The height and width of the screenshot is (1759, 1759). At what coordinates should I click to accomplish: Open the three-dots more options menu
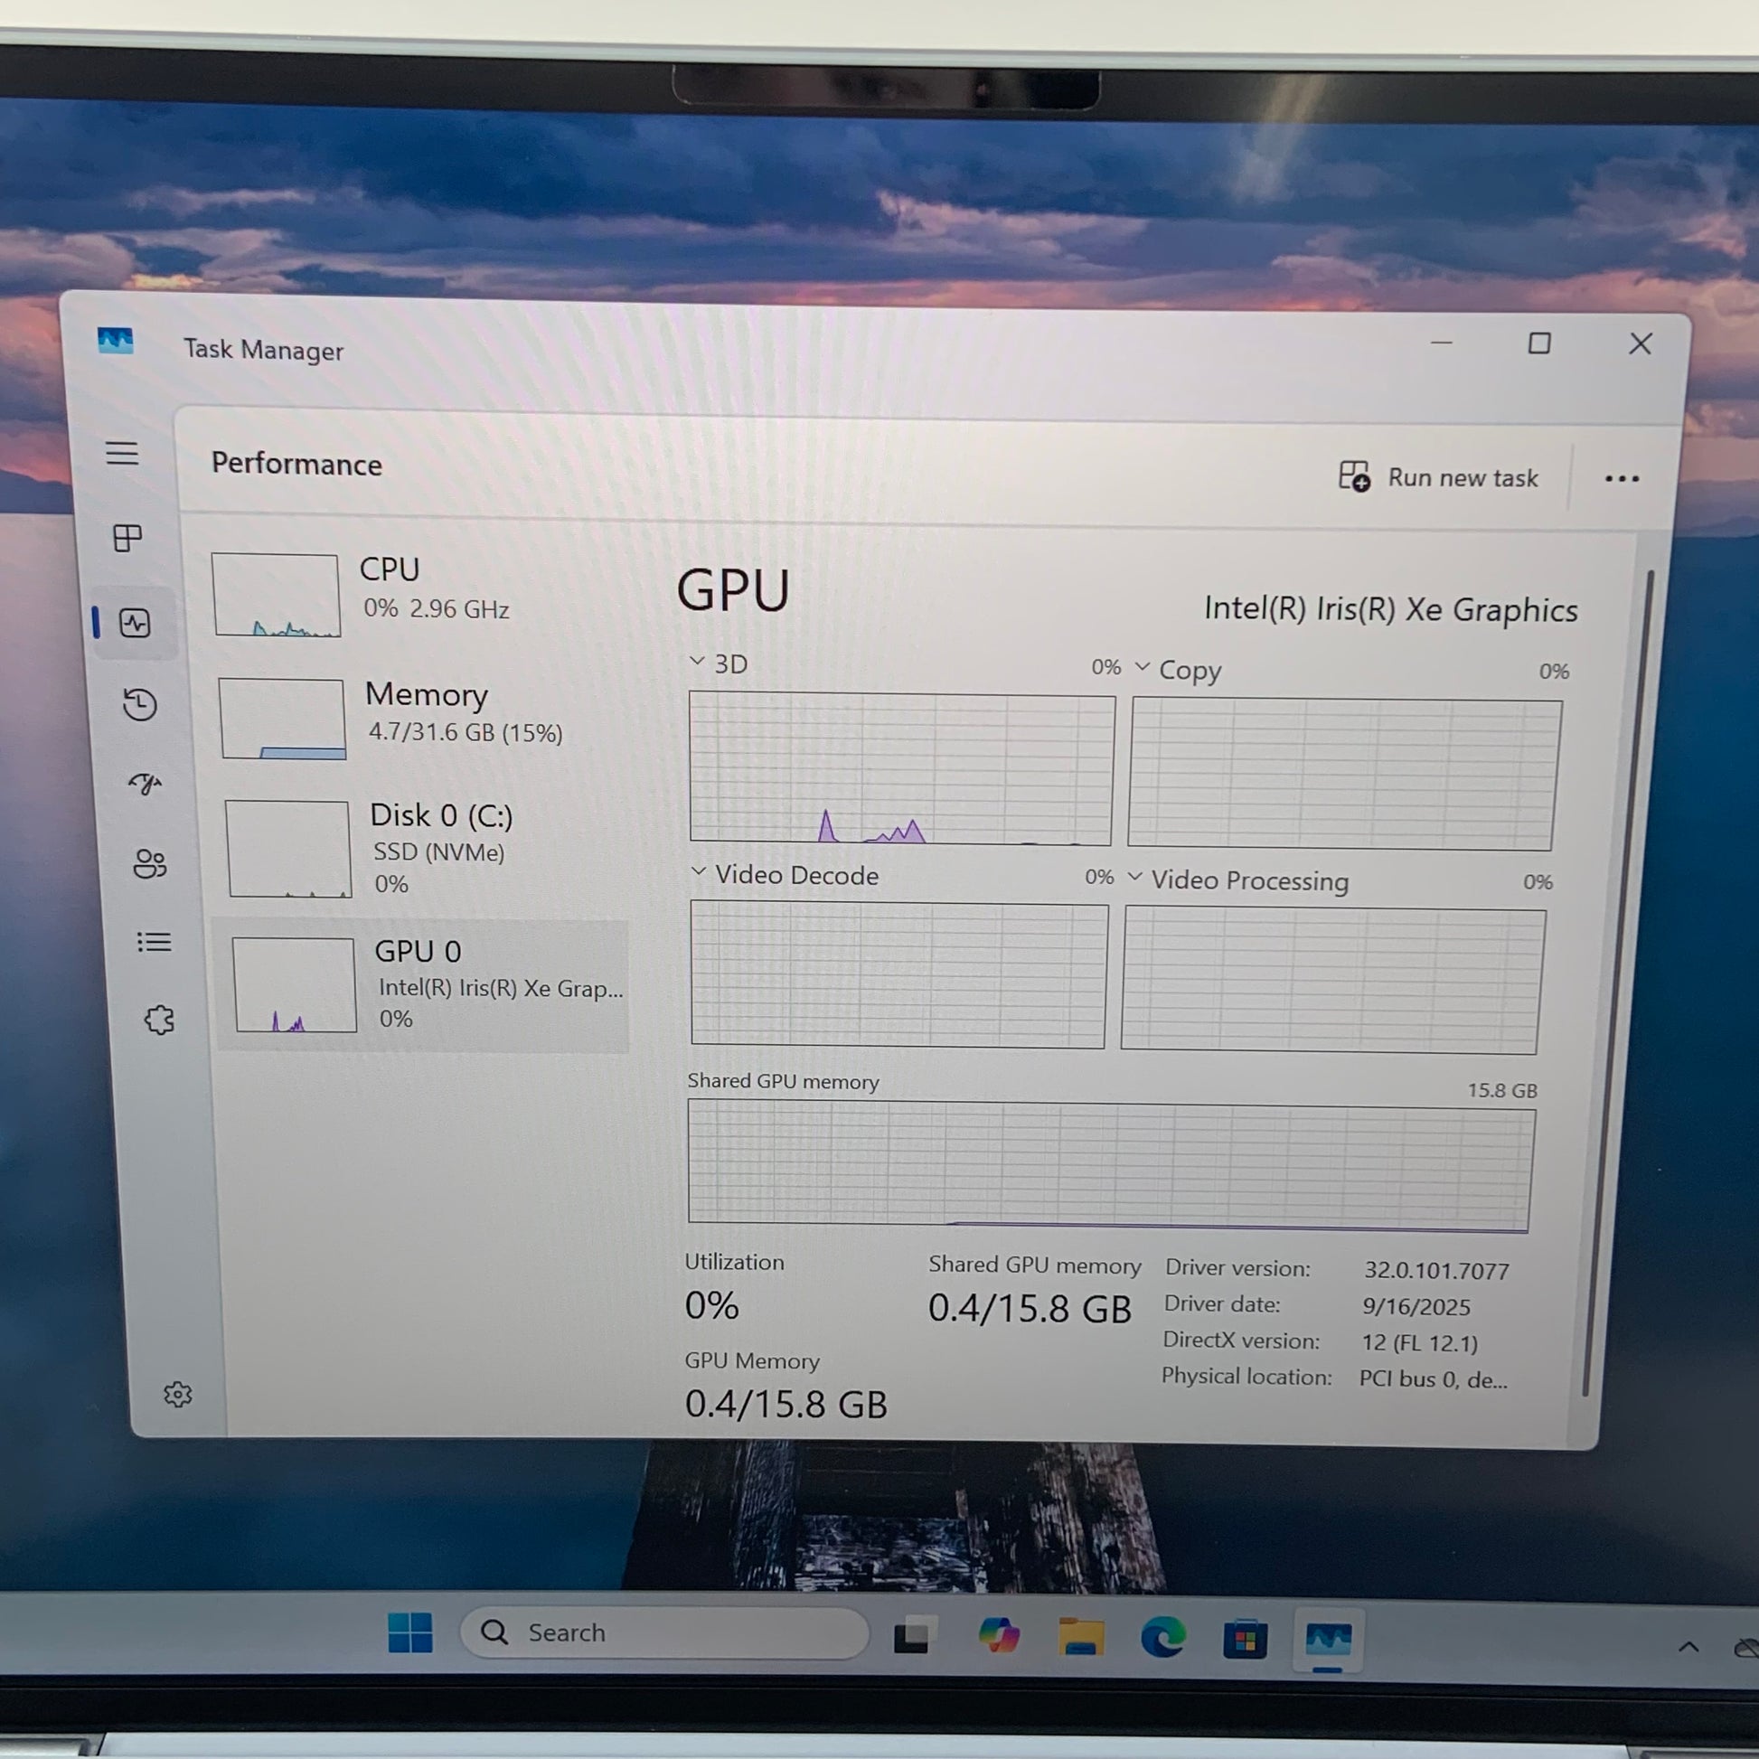pos(1622,479)
